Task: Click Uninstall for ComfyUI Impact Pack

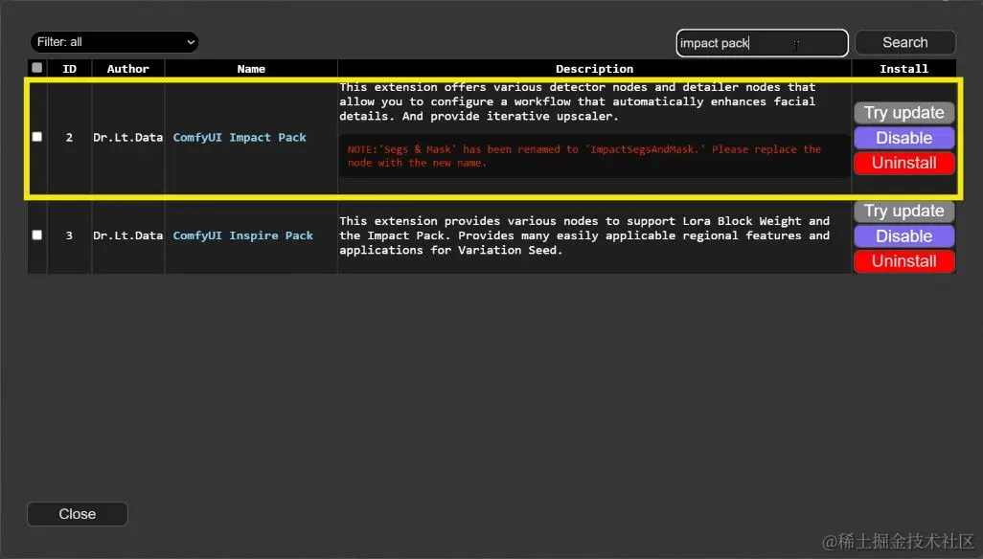Action: (x=904, y=163)
